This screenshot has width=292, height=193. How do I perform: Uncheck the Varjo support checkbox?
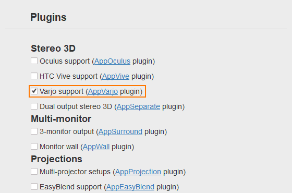click(x=34, y=91)
